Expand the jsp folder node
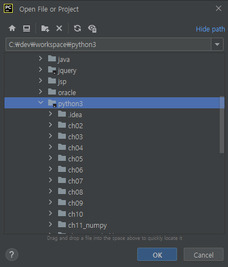The width and height of the screenshot is (228, 267). coord(40,81)
